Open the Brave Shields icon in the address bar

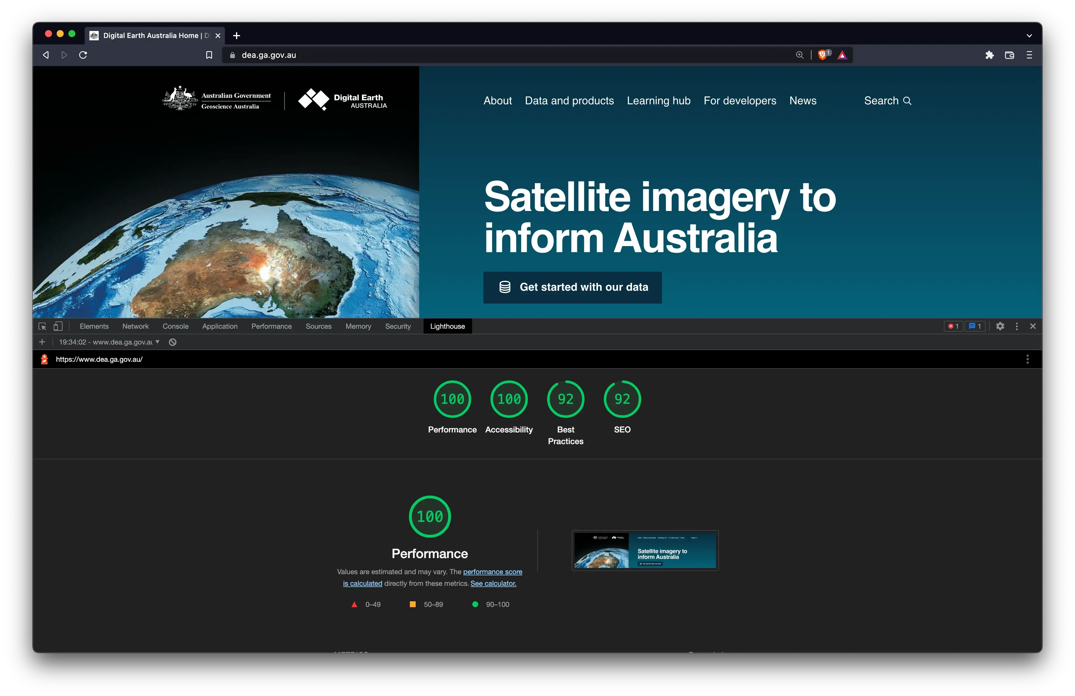[x=823, y=55]
